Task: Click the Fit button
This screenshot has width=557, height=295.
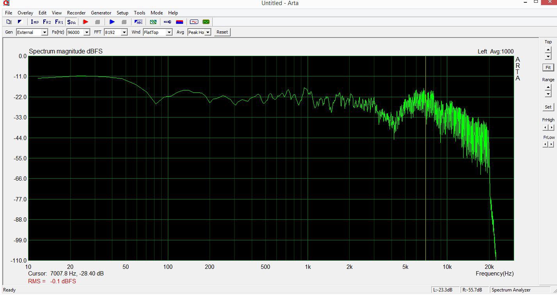Action: point(548,68)
